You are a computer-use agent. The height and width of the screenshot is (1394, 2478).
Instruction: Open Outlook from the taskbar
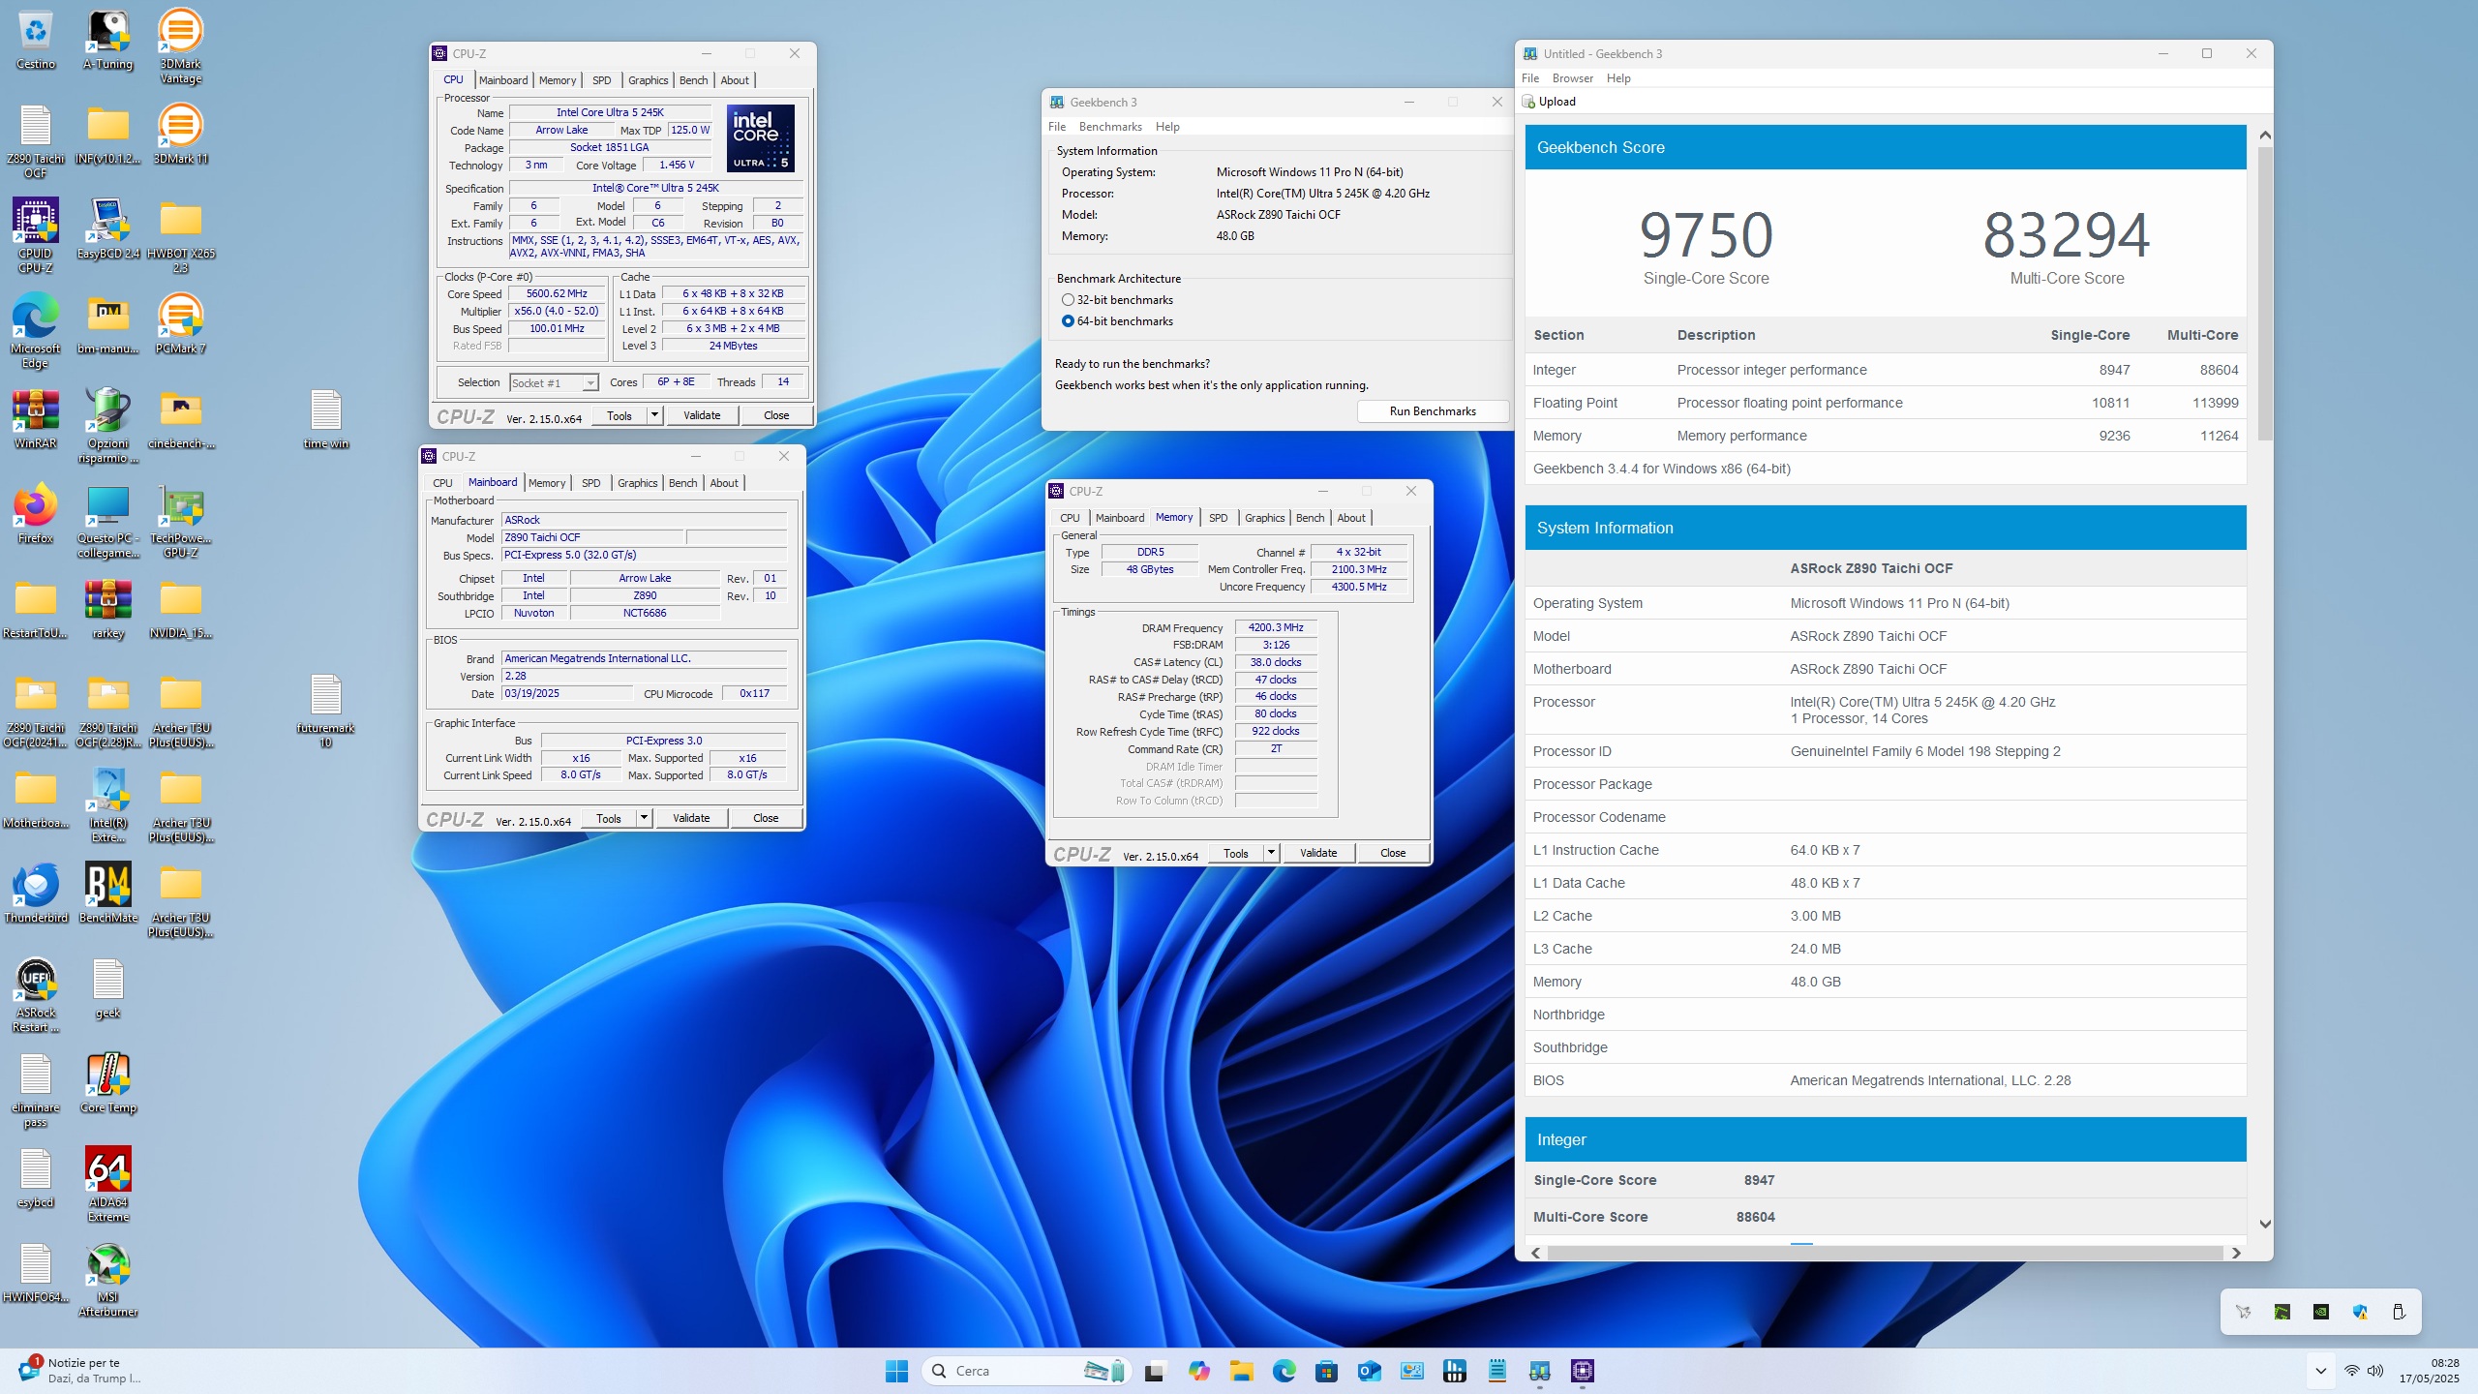point(1370,1371)
